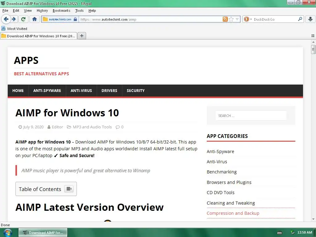Viewport: 316px width, 237px height.
Task: Click the July 9, 2020 date link
Action: click(33, 127)
